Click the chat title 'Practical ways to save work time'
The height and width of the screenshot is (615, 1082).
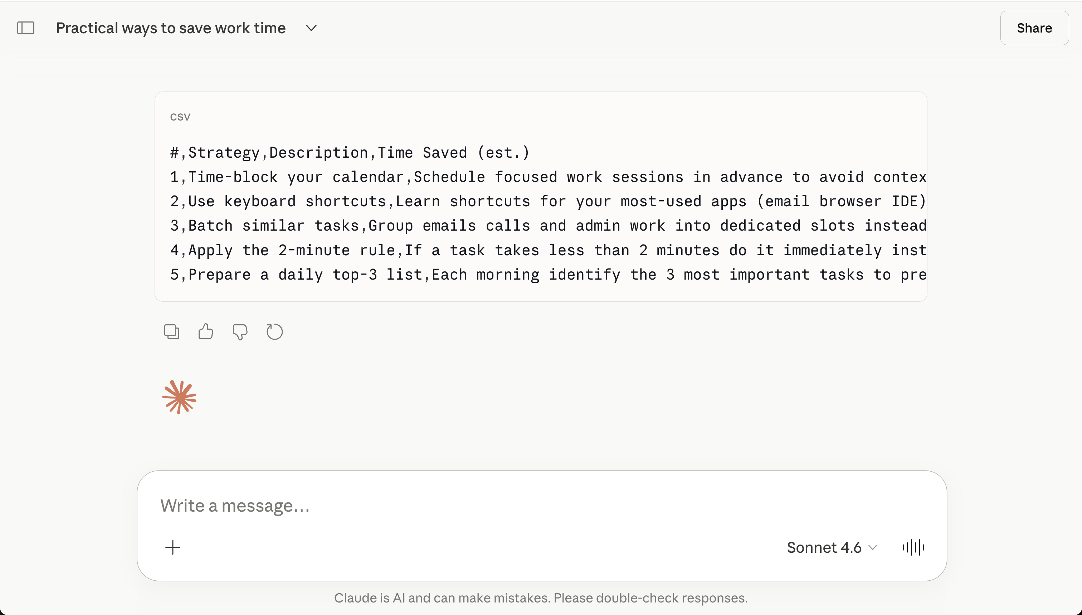(x=171, y=28)
